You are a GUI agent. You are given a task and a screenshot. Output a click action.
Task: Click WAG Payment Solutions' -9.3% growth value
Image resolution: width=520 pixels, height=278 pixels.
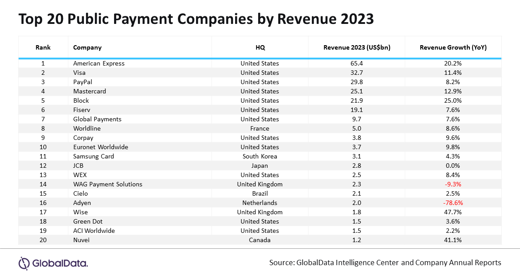point(453,184)
